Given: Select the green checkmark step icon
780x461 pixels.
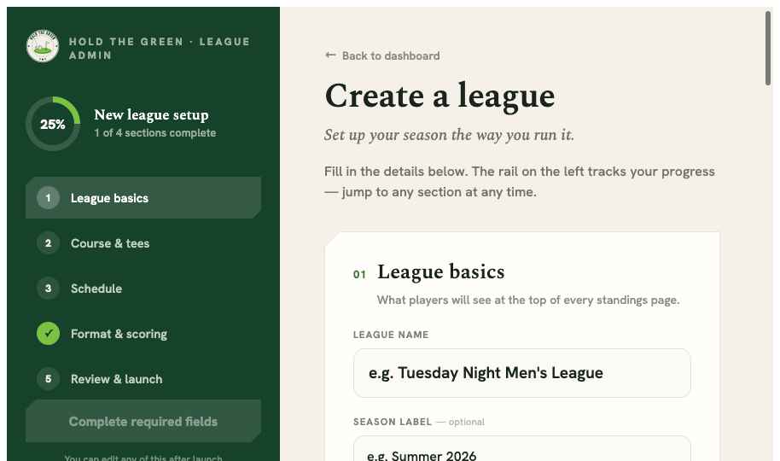Looking at the screenshot, I should (x=49, y=334).
